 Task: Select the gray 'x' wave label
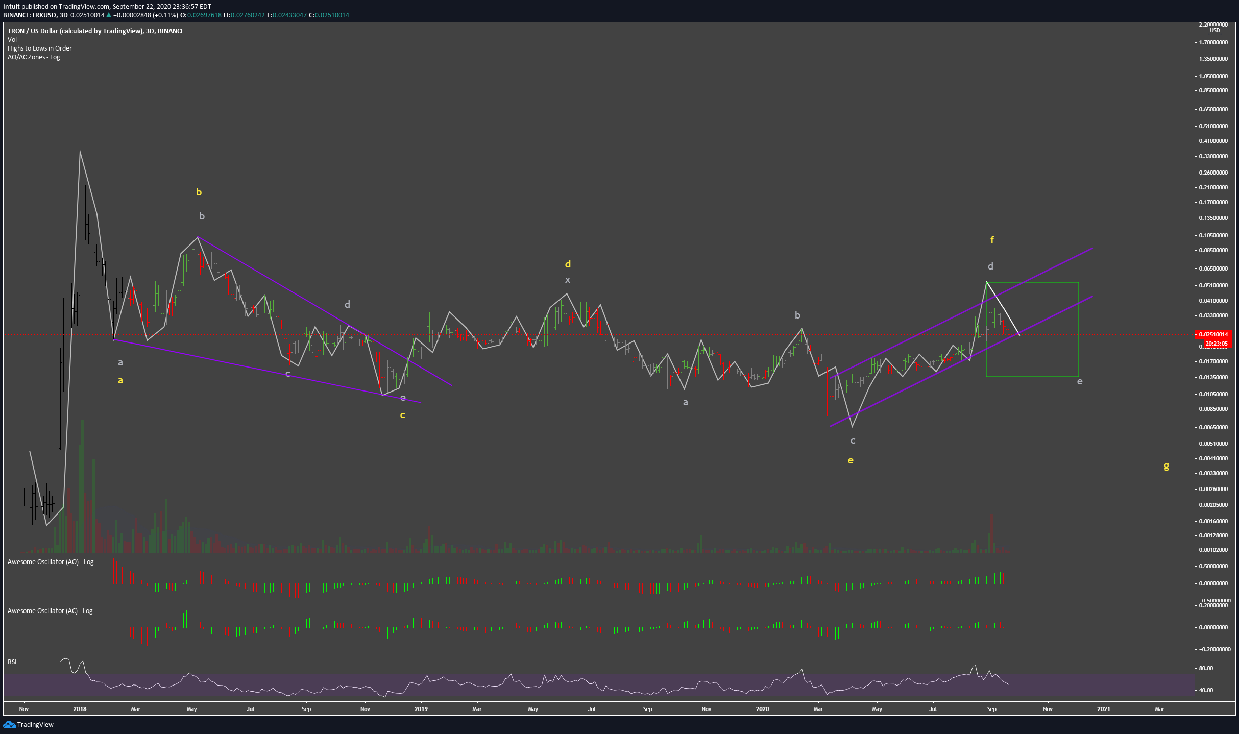(x=567, y=280)
